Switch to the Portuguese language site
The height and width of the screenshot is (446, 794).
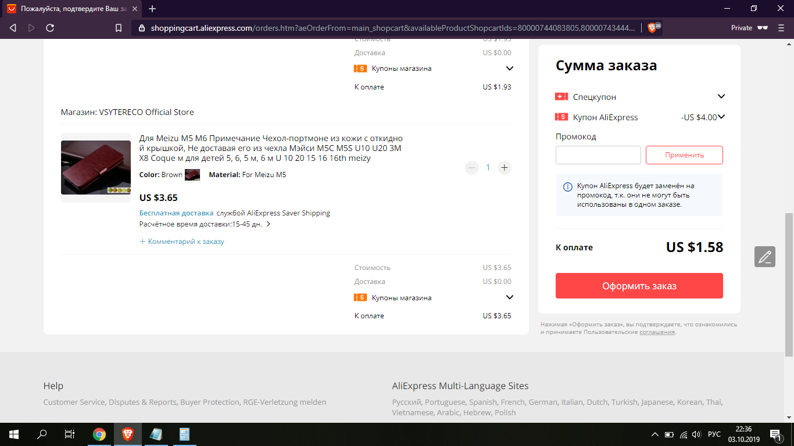pyautogui.click(x=445, y=402)
